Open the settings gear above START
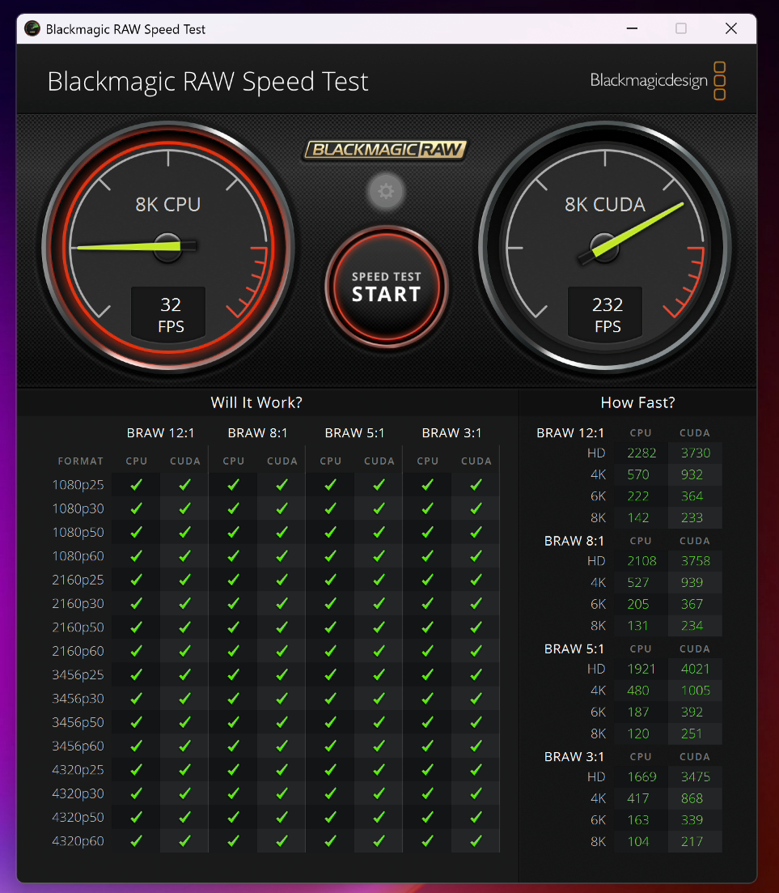The height and width of the screenshot is (893, 779). point(386,191)
